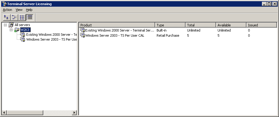Image resolution: width=279 pixels, height=117 pixels.
Task: Click Issued value 0 for Retail Purchase row
Action: (249, 35)
